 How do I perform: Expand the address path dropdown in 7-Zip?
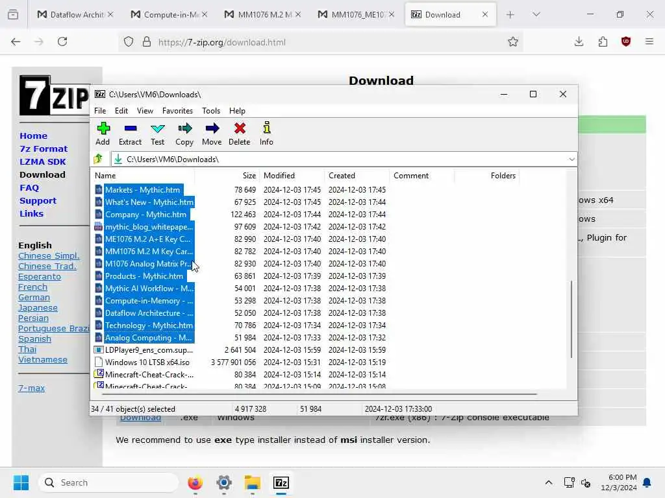pyautogui.click(x=571, y=160)
